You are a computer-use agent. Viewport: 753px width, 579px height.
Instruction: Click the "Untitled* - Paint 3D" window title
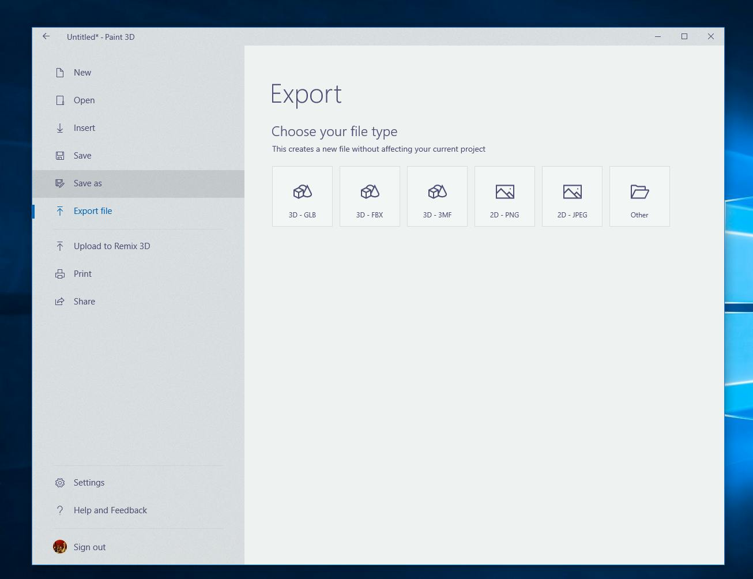point(101,37)
